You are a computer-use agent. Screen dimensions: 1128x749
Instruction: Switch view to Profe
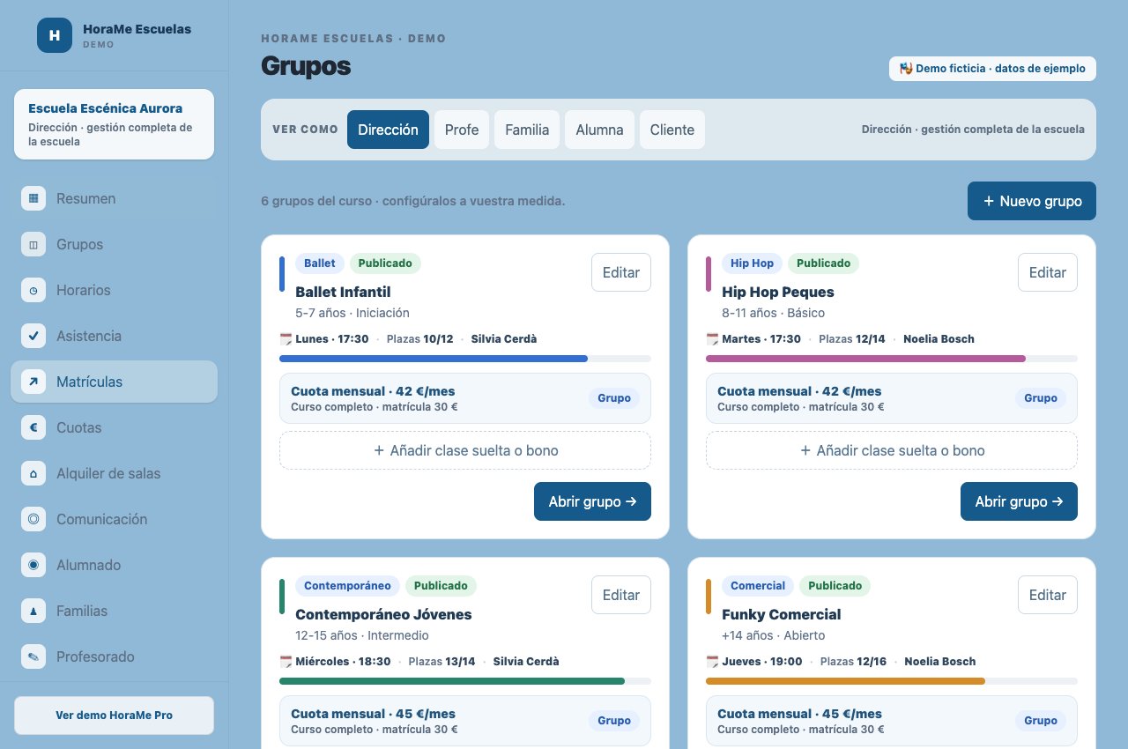point(462,130)
